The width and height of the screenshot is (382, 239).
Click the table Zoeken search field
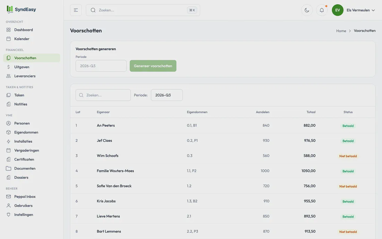pos(103,95)
